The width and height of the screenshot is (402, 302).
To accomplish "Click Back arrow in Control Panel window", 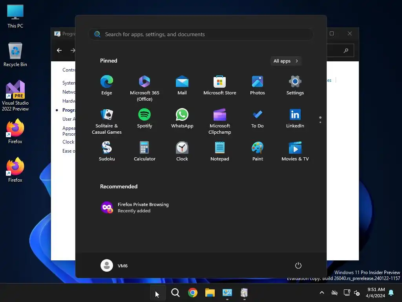I will (x=59, y=50).
